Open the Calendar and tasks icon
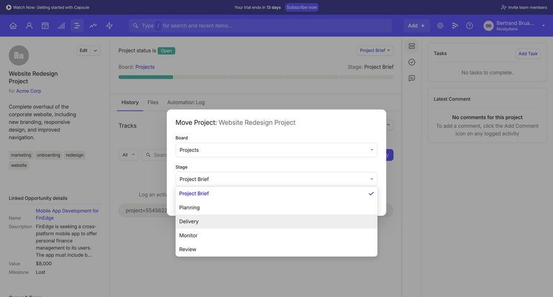The height and width of the screenshot is (297, 553). click(x=45, y=26)
